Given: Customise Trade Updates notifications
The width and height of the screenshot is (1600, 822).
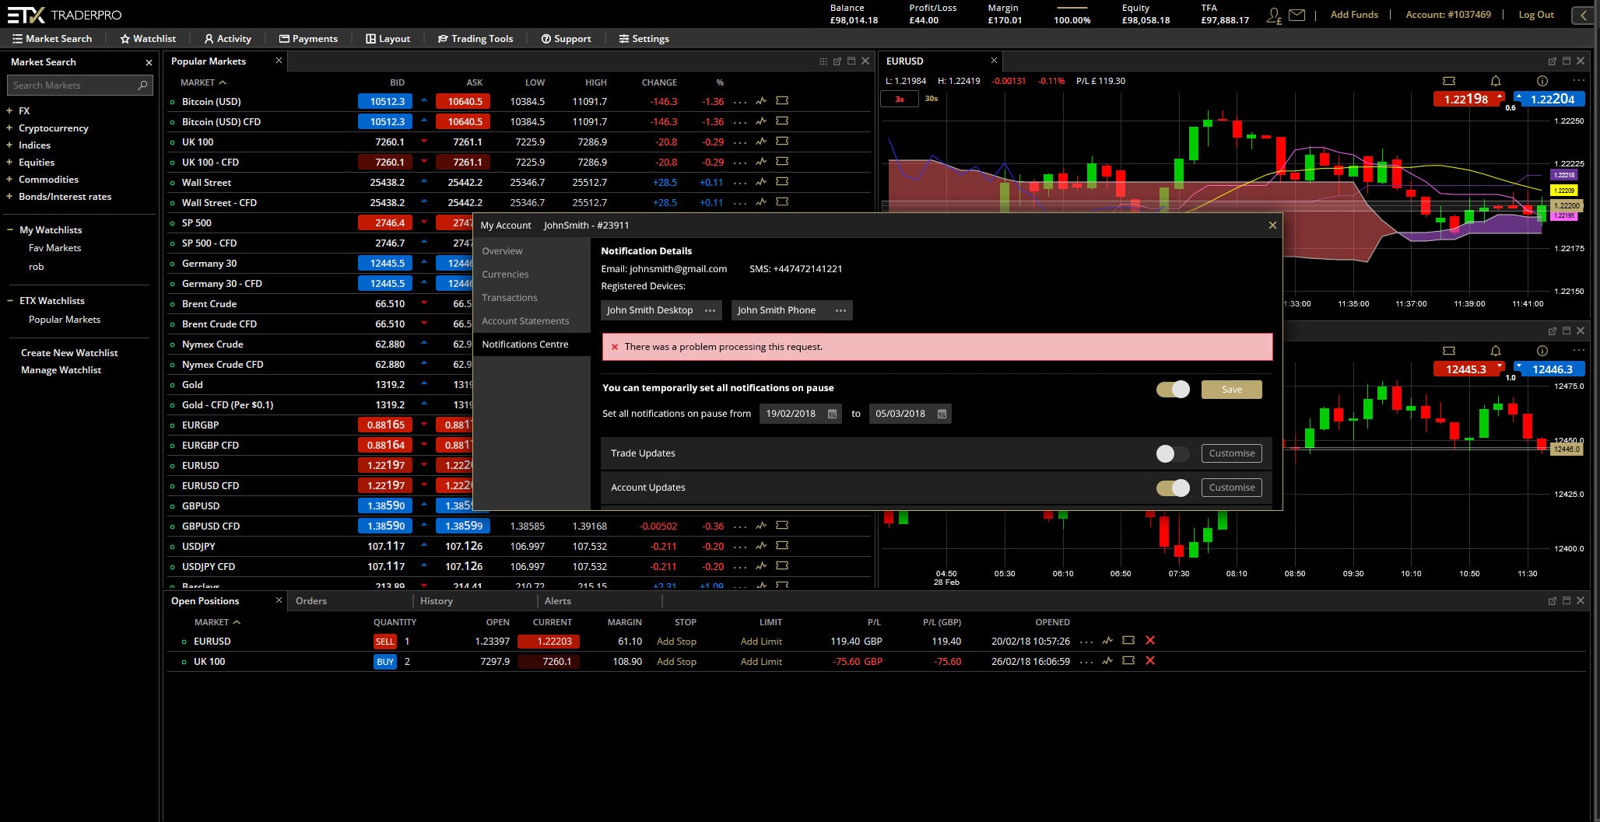Looking at the screenshot, I should [x=1232, y=453].
